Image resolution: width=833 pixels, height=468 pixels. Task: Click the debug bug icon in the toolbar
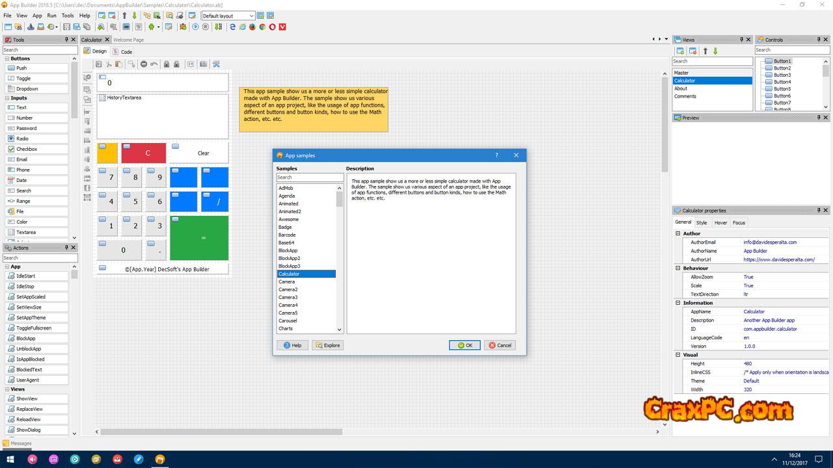tap(183, 27)
